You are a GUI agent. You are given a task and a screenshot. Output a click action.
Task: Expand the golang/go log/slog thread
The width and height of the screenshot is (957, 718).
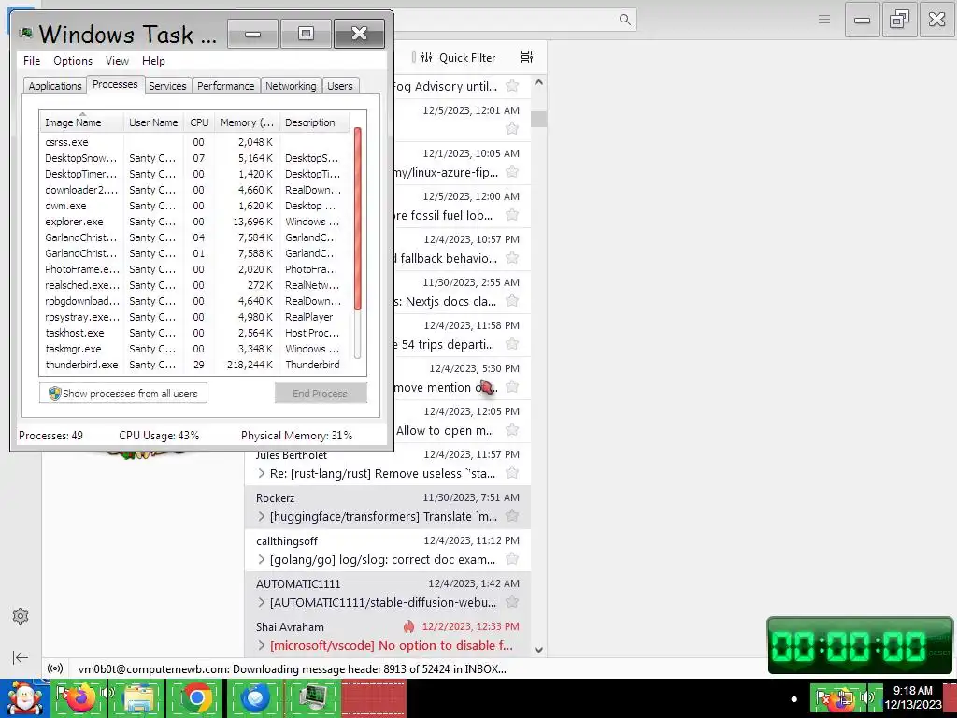(x=262, y=559)
